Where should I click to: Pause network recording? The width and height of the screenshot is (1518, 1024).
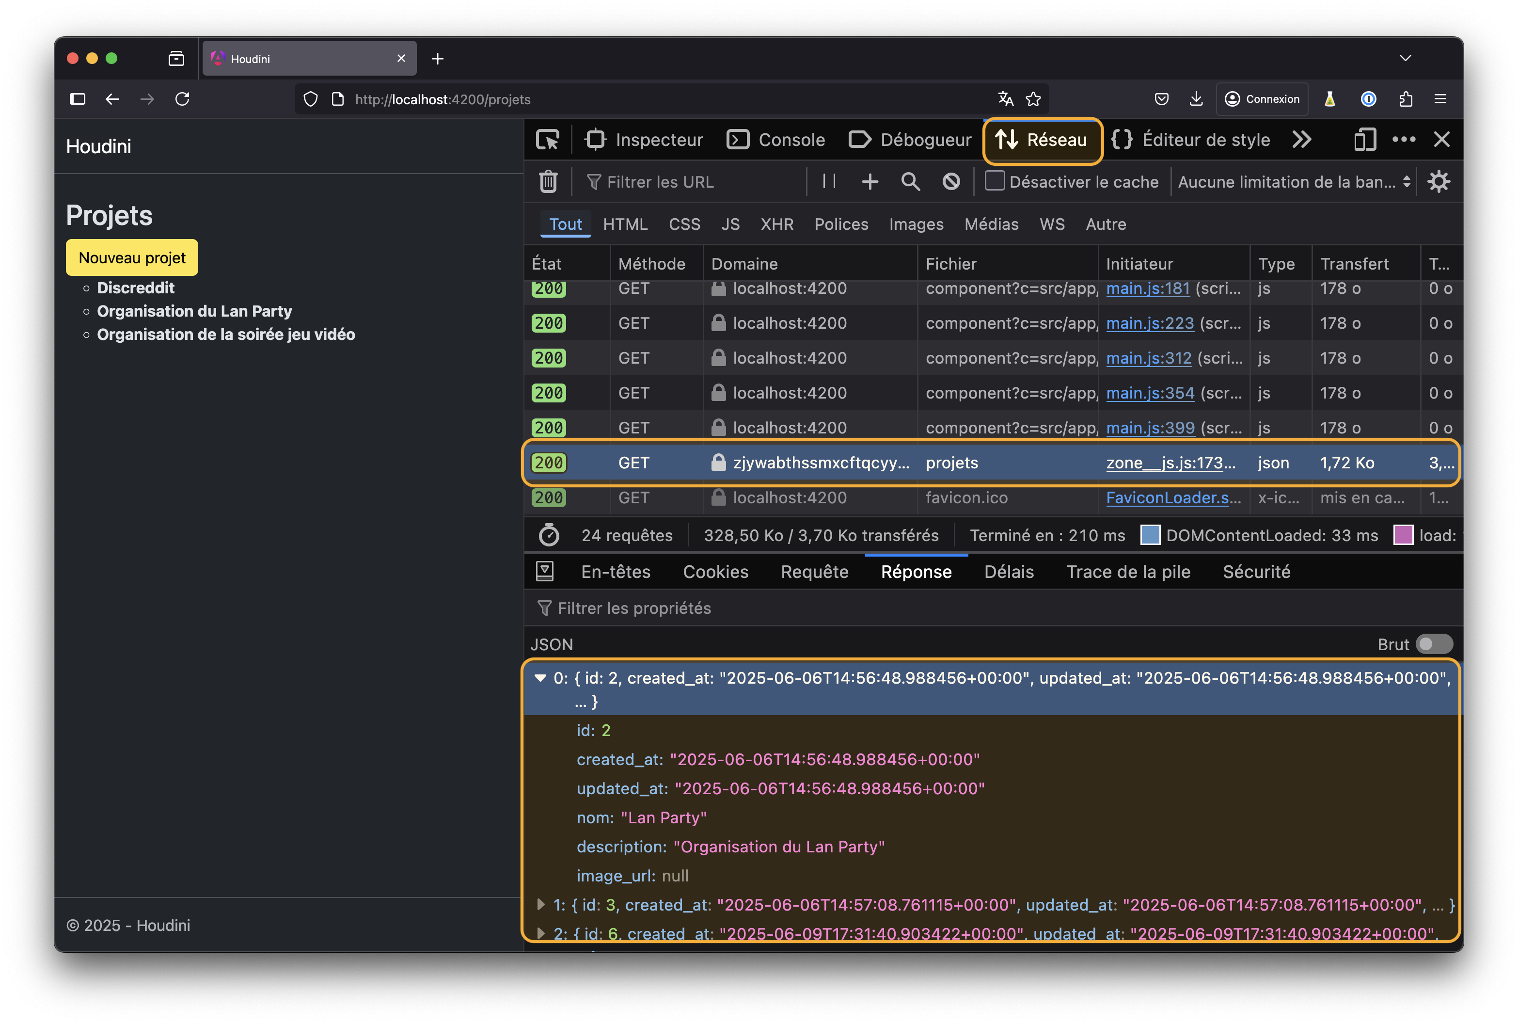coord(829,181)
